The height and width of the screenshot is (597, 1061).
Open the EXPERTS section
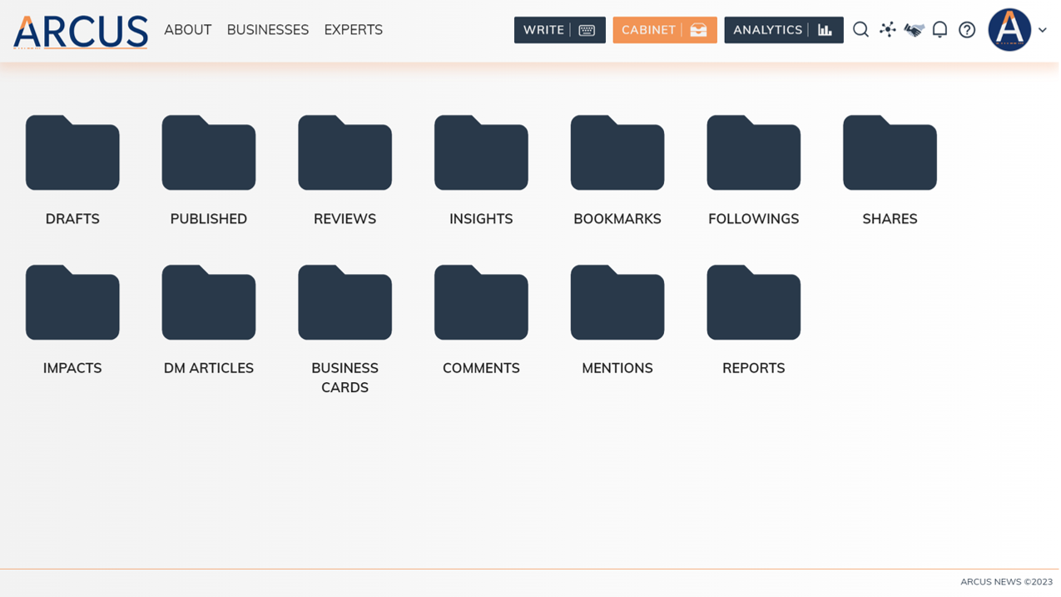click(x=353, y=29)
